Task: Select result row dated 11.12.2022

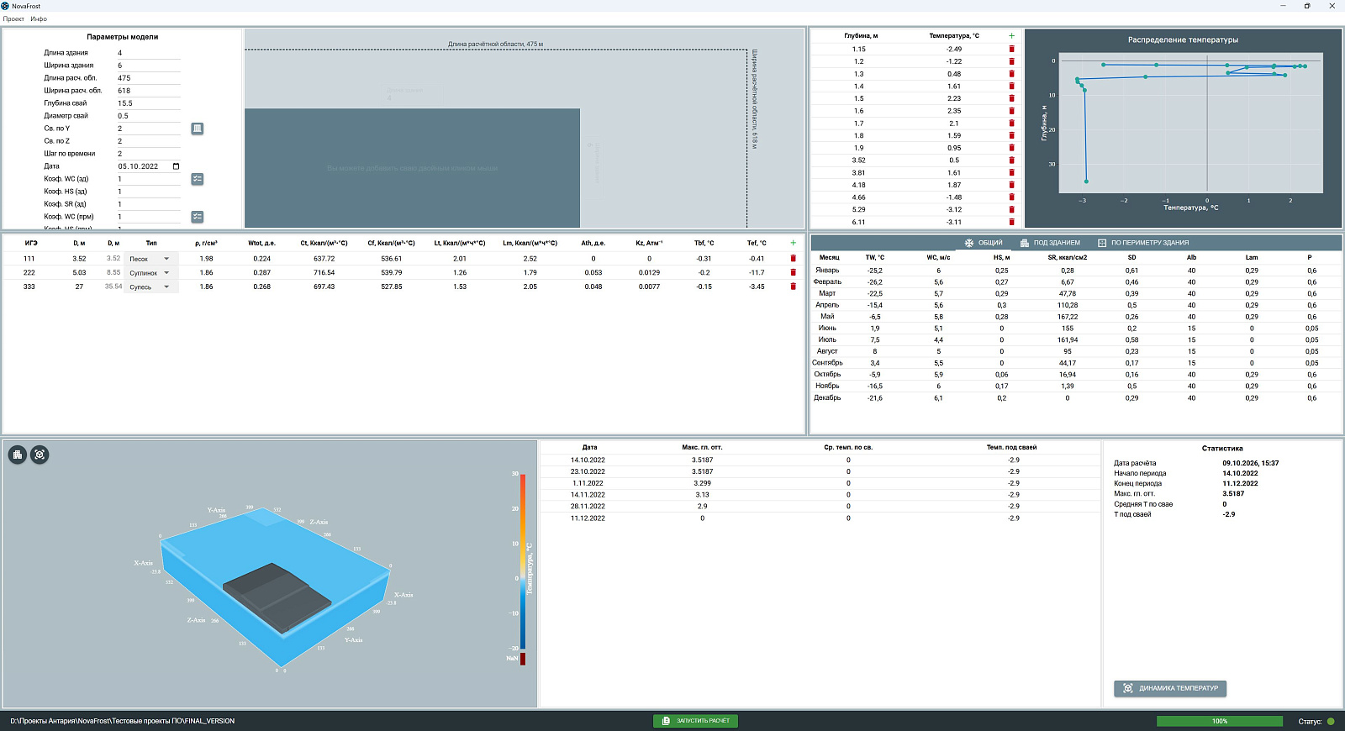Action: pos(820,518)
